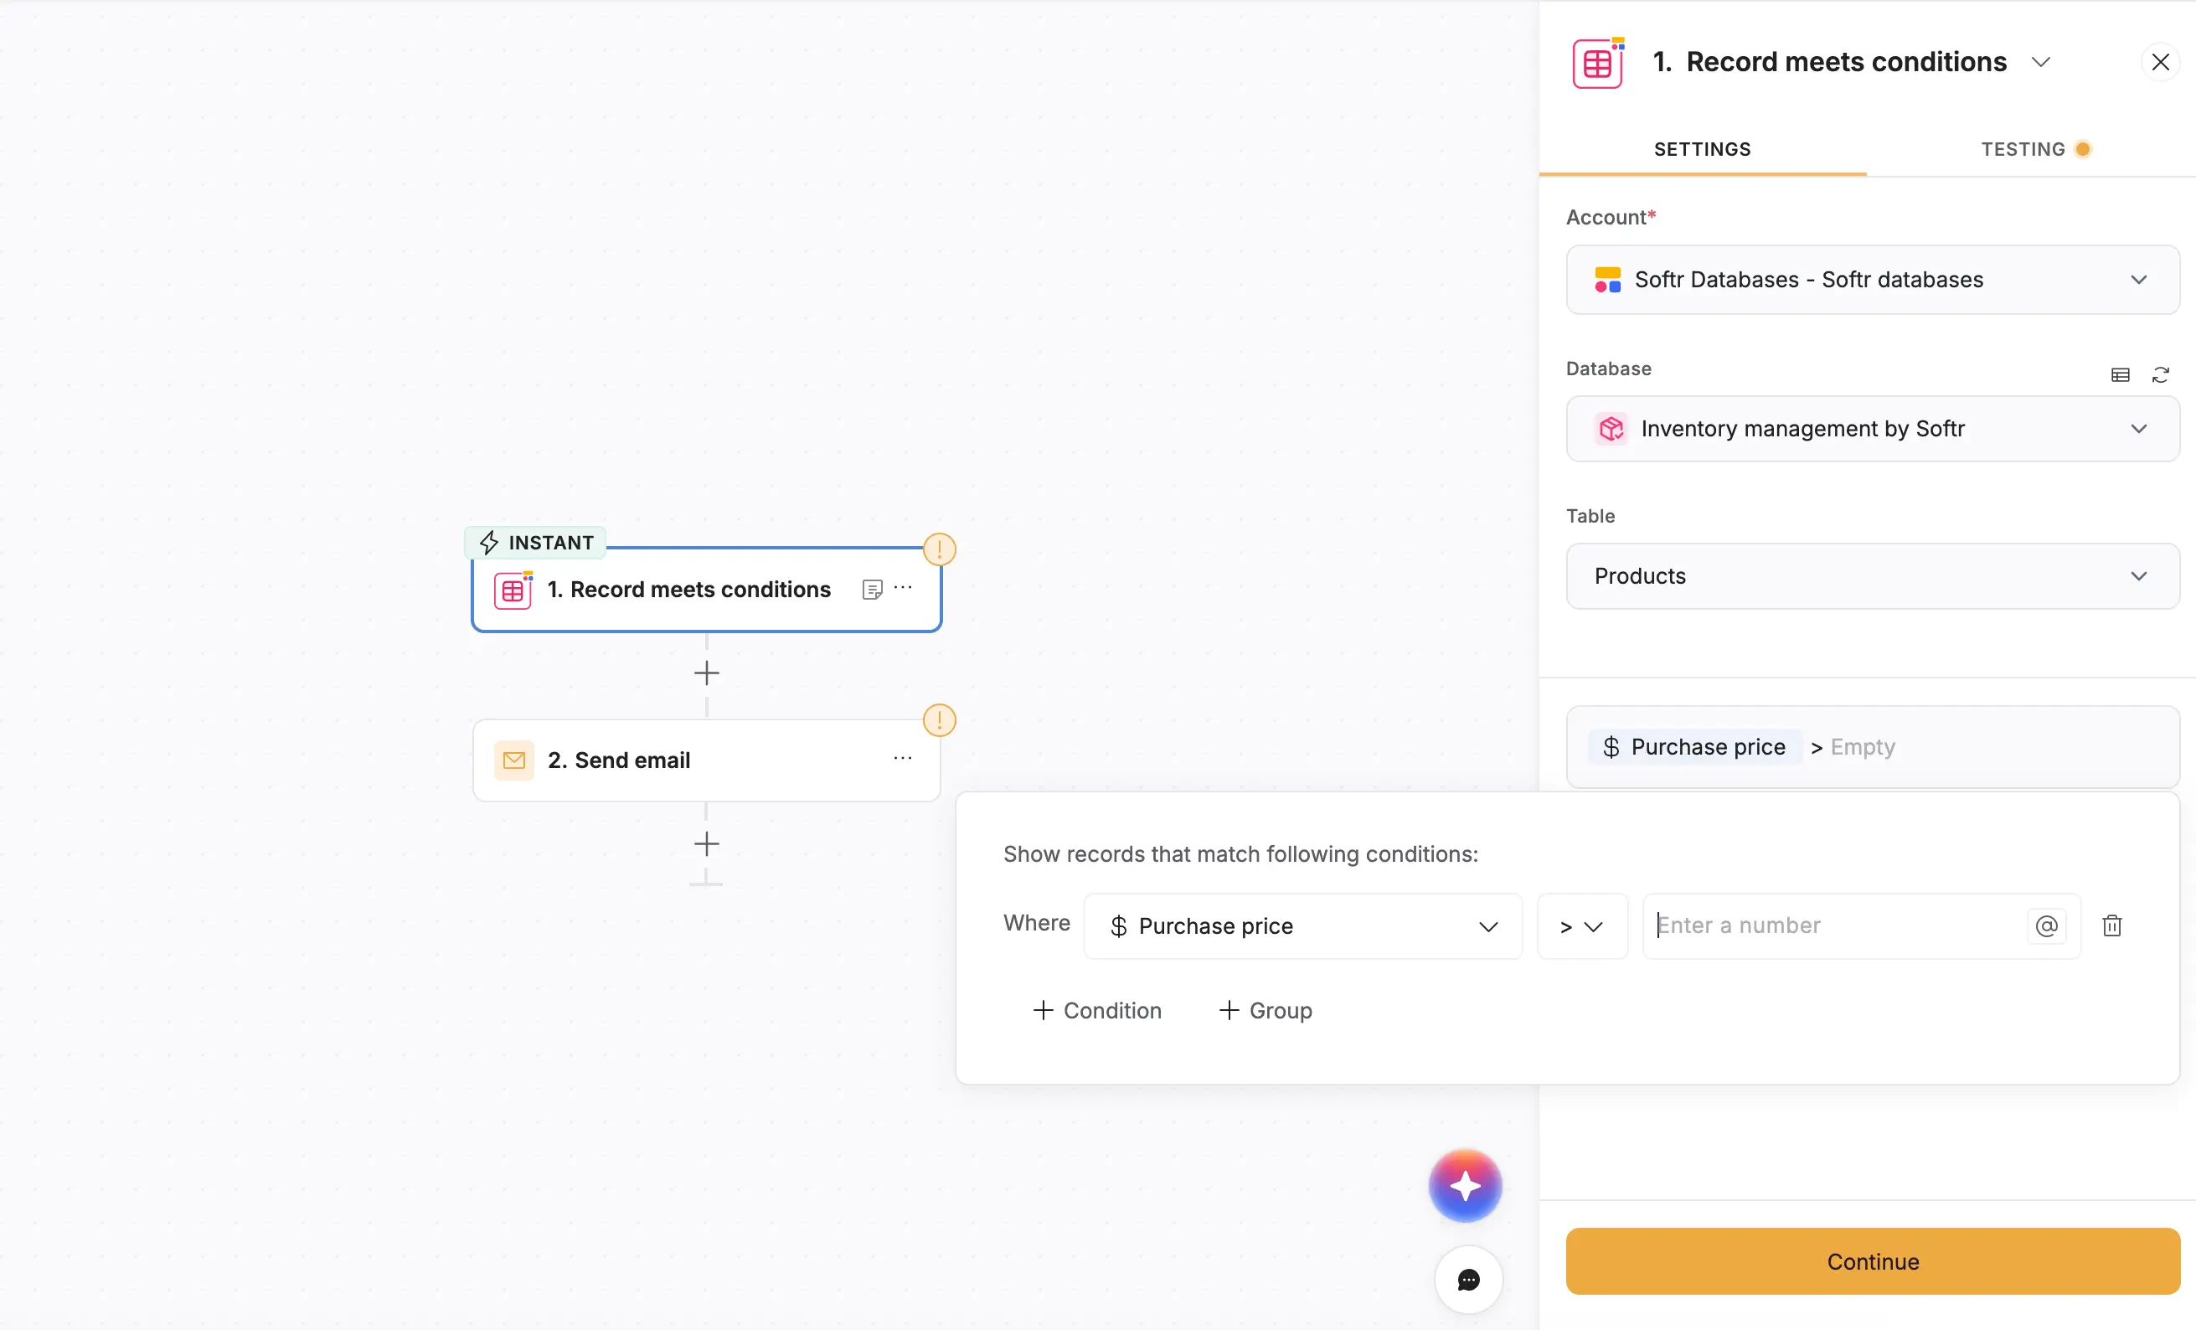The height and width of the screenshot is (1330, 2196).
Task: Open the Table dropdown showing Products
Action: click(x=1871, y=576)
